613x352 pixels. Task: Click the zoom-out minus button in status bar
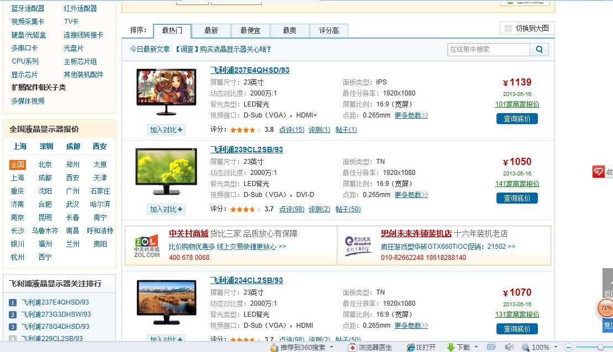pyautogui.click(x=569, y=348)
